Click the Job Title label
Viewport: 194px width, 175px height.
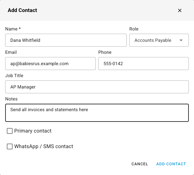[x=14, y=76]
